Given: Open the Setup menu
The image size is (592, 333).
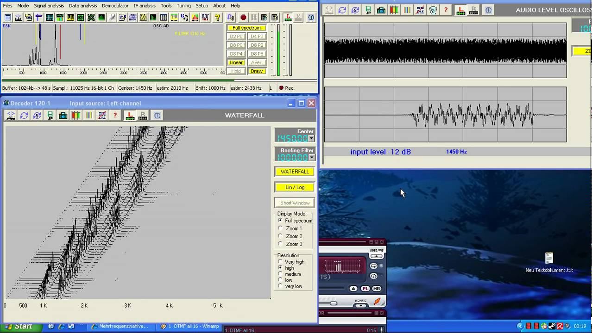Looking at the screenshot, I should (x=202, y=6).
